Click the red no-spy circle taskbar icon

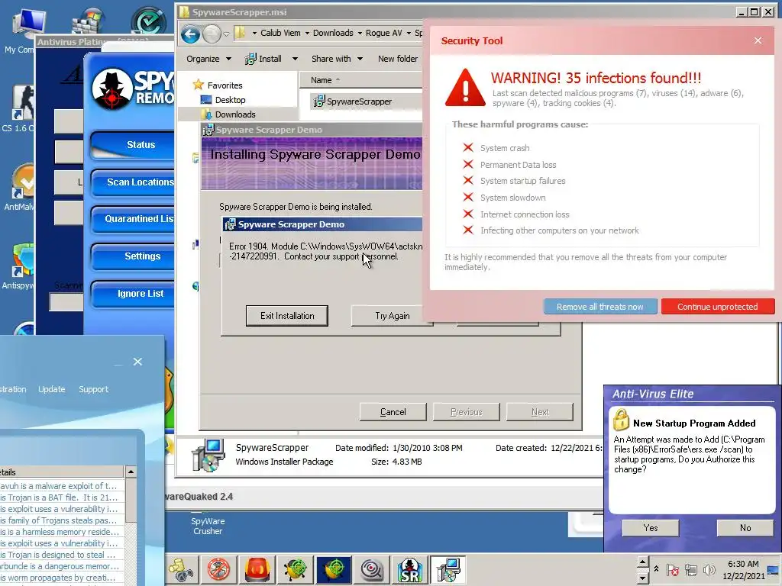point(218,569)
